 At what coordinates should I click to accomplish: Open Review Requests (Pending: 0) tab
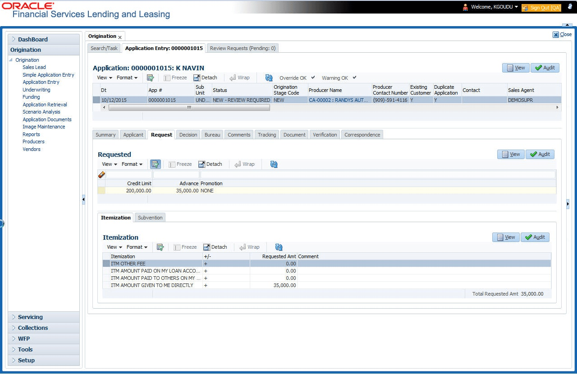pyautogui.click(x=243, y=48)
